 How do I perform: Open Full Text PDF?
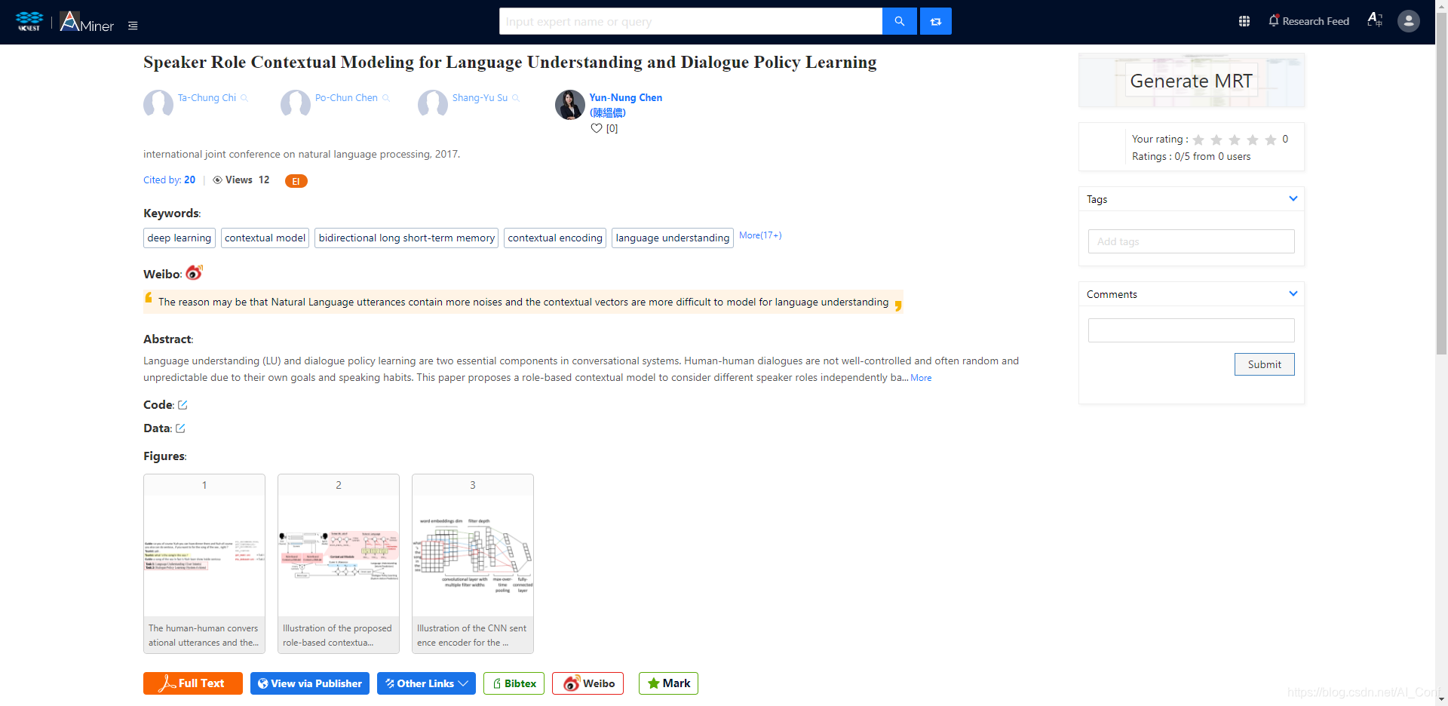193,683
